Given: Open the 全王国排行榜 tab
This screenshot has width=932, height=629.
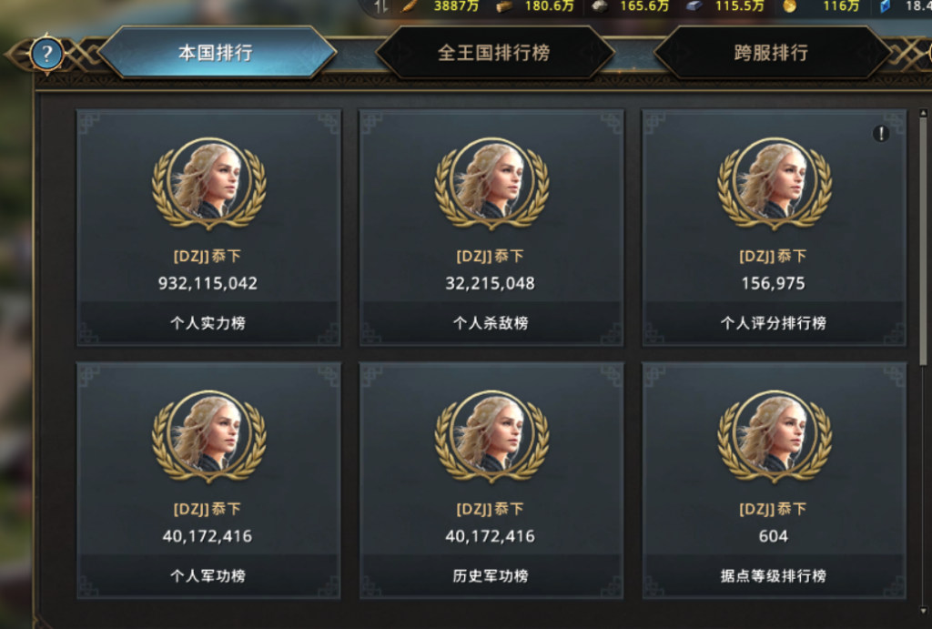Looking at the screenshot, I should click(x=494, y=53).
